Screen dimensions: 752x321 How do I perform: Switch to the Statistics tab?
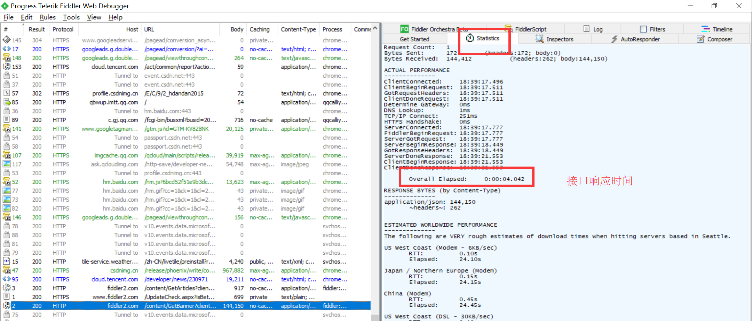[x=483, y=39]
